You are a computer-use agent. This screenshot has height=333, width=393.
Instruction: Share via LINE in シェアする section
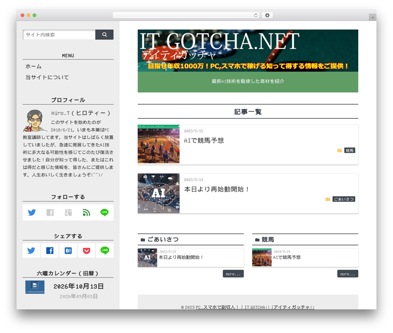click(105, 251)
